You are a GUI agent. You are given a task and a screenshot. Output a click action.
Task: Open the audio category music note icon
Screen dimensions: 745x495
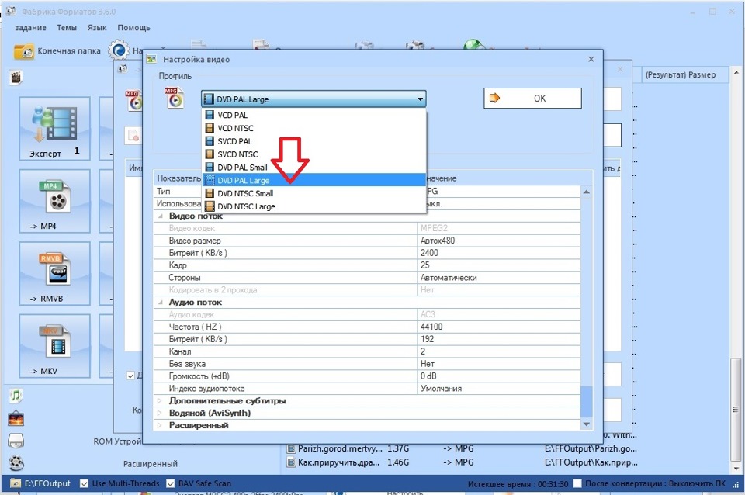pyautogui.click(x=16, y=395)
